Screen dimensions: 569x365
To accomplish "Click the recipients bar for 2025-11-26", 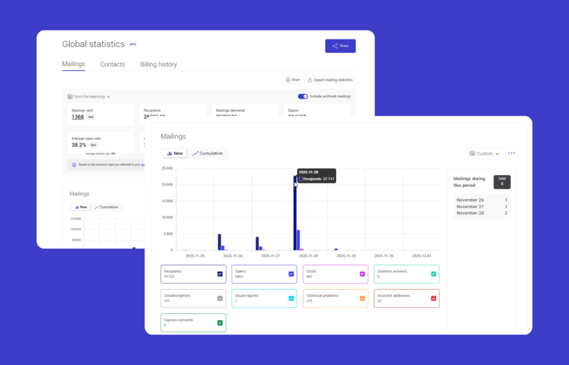I will 219,242.
